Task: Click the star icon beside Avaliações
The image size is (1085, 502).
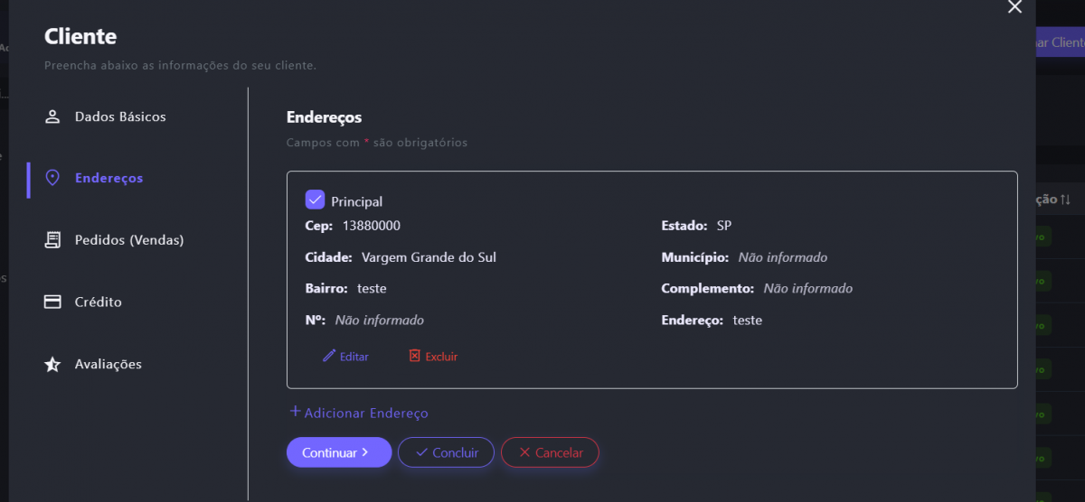Action: (x=52, y=364)
